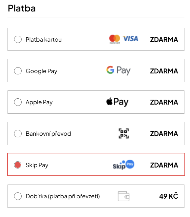
Task: Click the Dobírka (platba při převzetí) label
Action: (63, 196)
